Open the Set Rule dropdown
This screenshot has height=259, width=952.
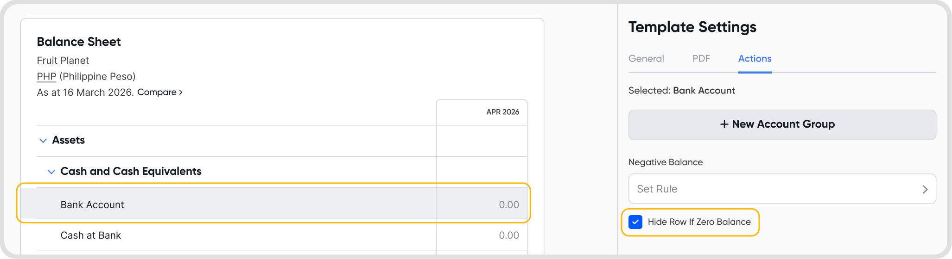pos(781,189)
